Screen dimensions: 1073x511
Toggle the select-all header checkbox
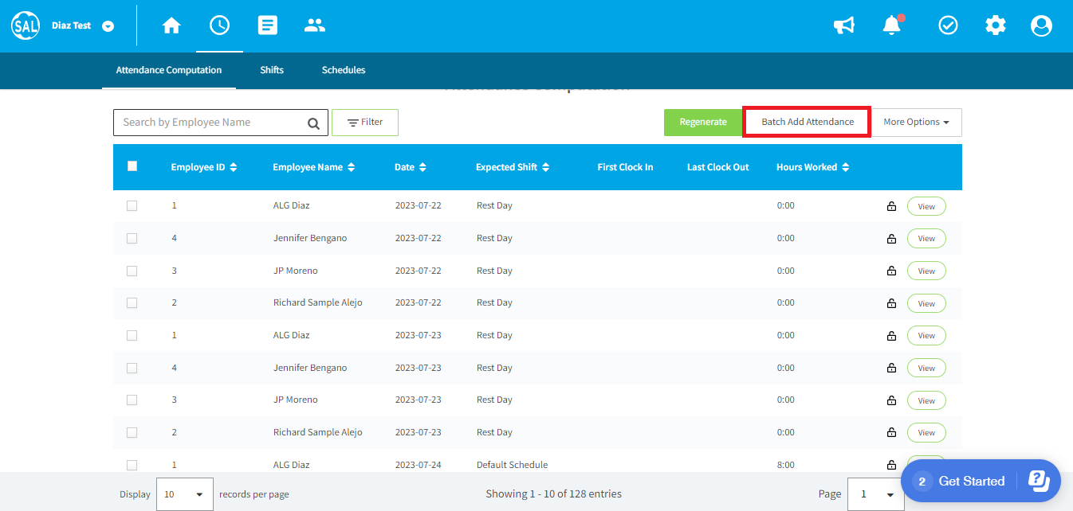pos(132,166)
